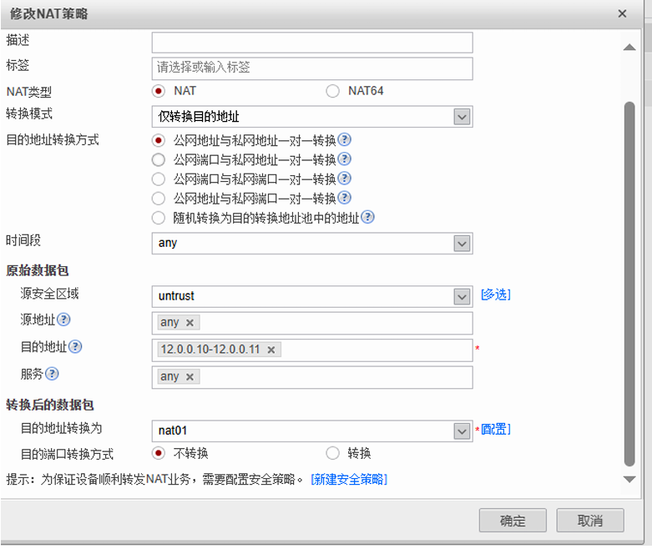Show help icon next to 服务

coord(52,374)
